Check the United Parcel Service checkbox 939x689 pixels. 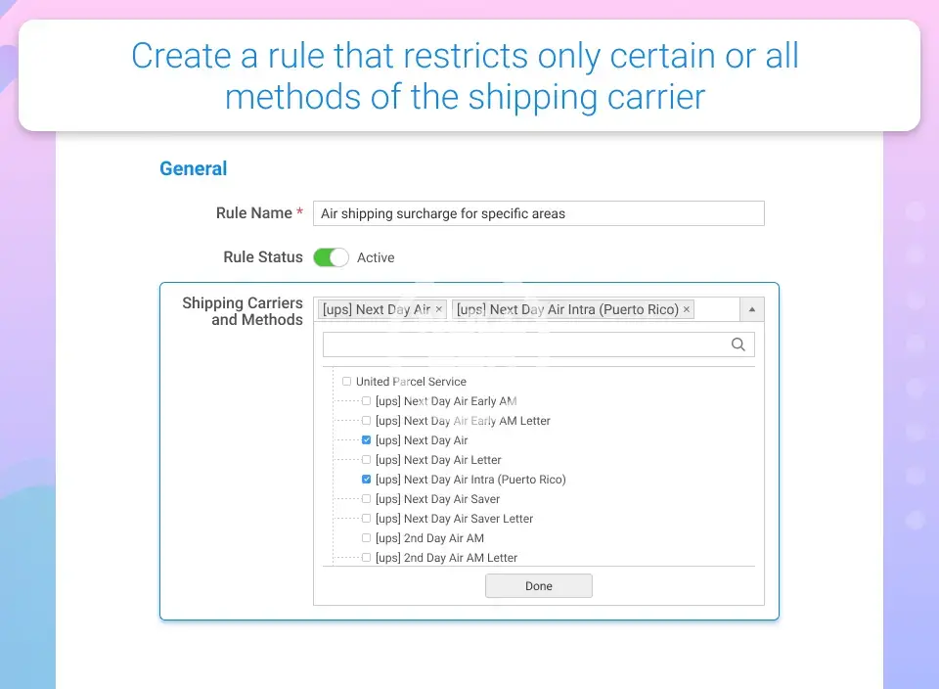(x=347, y=382)
